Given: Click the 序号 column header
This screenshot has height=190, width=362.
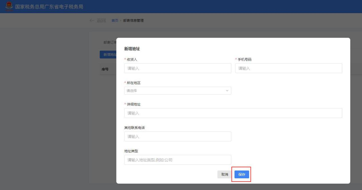Looking at the screenshot, I should pos(105,69).
